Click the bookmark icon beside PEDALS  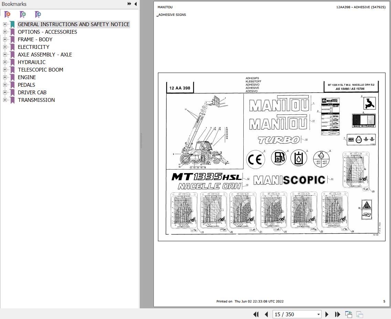12,85
